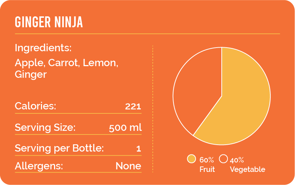The height and width of the screenshot is (185, 295).
Task: Click the Serving per Bottle label
Action: point(59,148)
